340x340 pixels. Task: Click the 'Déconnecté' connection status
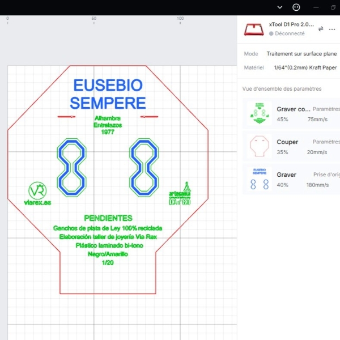click(290, 33)
